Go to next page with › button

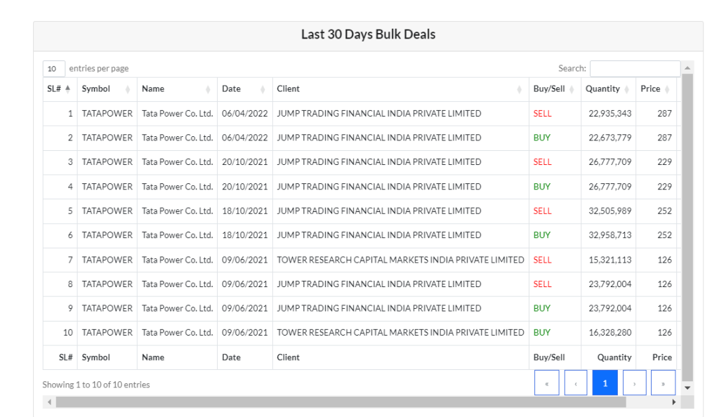click(635, 383)
